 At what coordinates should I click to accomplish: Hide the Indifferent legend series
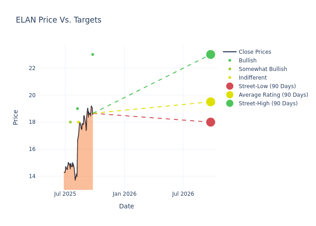pyautogui.click(x=252, y=78)
